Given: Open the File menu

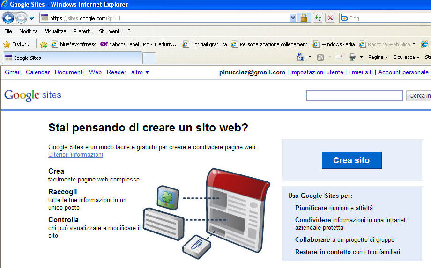Looking at the screenshot, I should pyautogui.click(x=8, y=31).
